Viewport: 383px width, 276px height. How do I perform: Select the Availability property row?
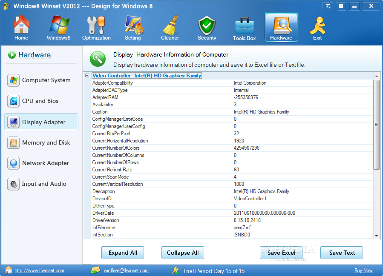pos(232,105)
